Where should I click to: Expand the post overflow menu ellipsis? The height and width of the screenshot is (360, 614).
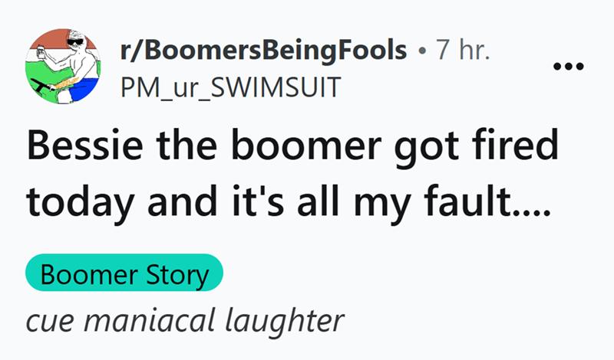click(568, 67)
